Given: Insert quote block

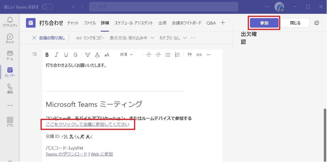Looking at the screenshot, I should click(x=189, y=55).
